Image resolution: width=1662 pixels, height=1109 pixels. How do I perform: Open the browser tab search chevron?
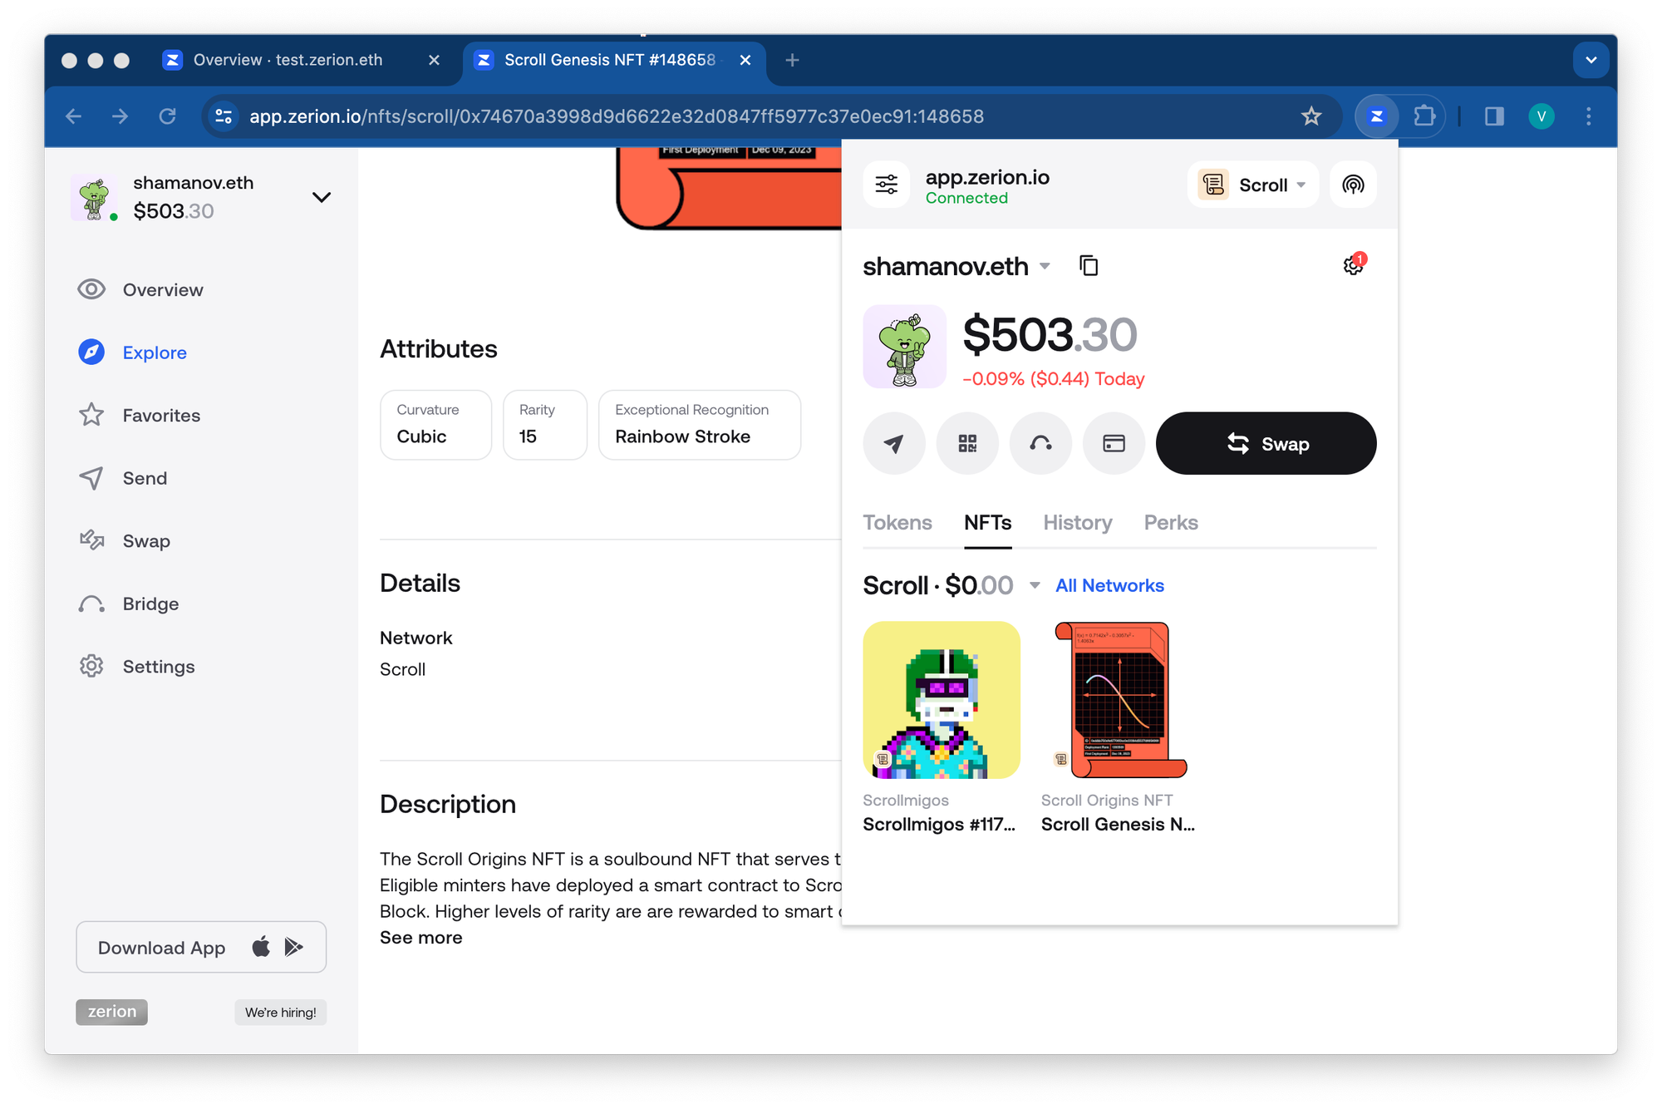click(1591, 60)
